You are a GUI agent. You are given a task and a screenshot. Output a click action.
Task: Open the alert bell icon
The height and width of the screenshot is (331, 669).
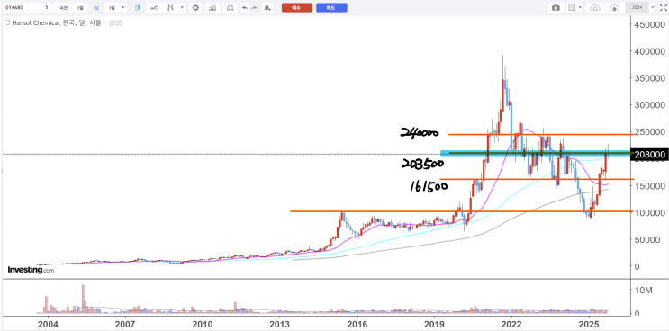[267, 8]
